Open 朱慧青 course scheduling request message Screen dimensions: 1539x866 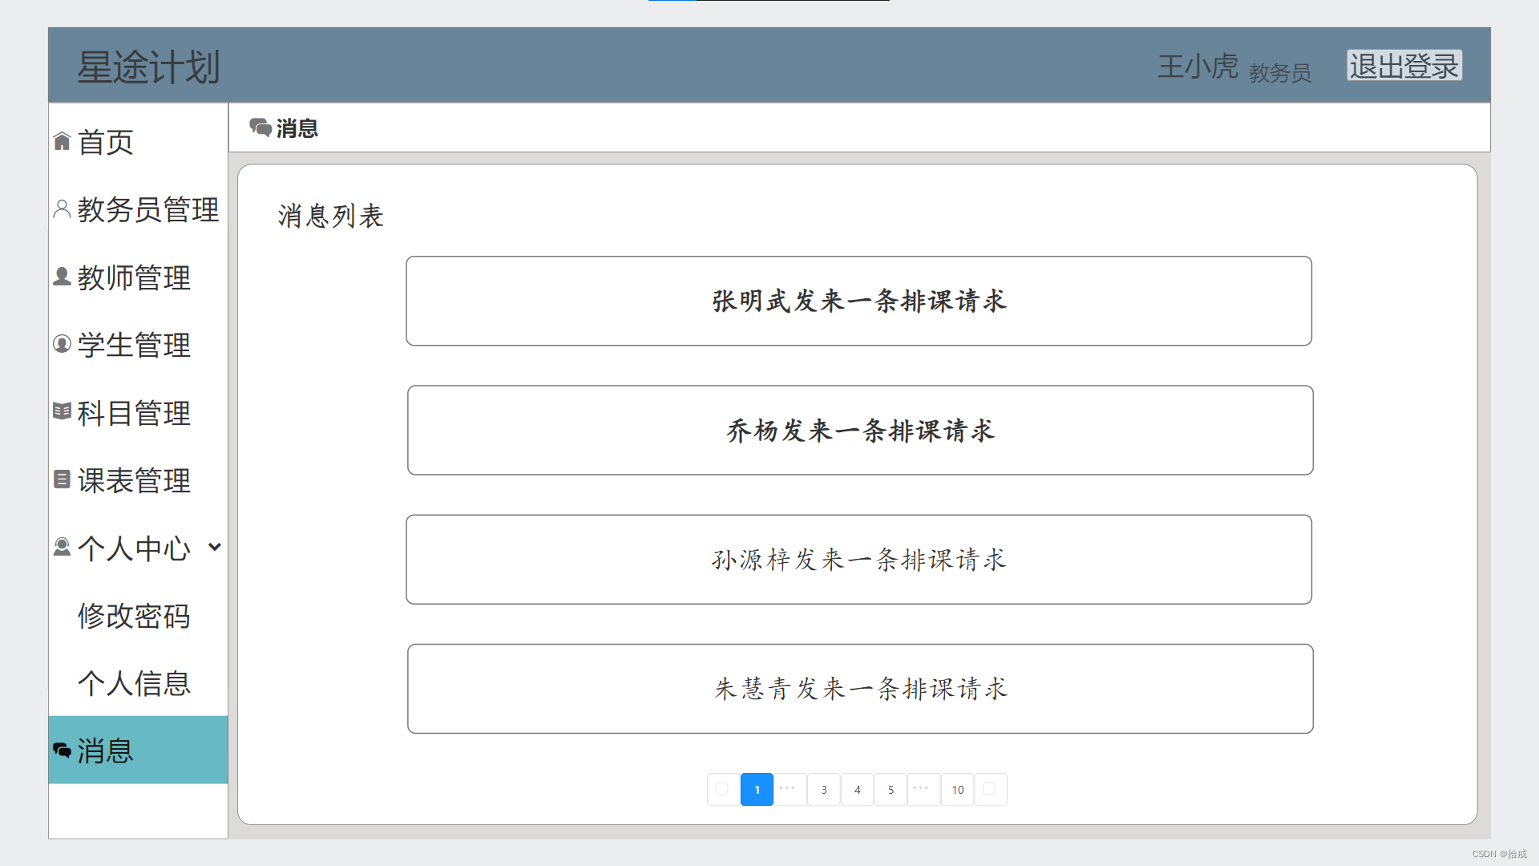(x=860, y=689)
